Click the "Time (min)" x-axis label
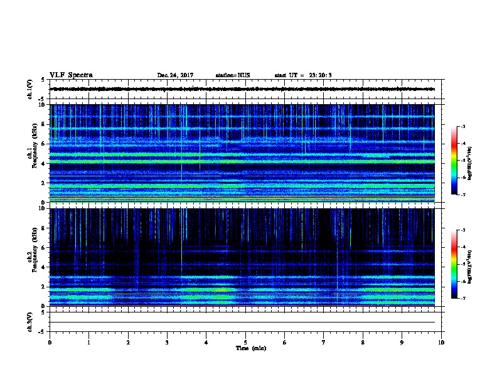This screenshot has width=497, height=384. [x=251, y=348]
